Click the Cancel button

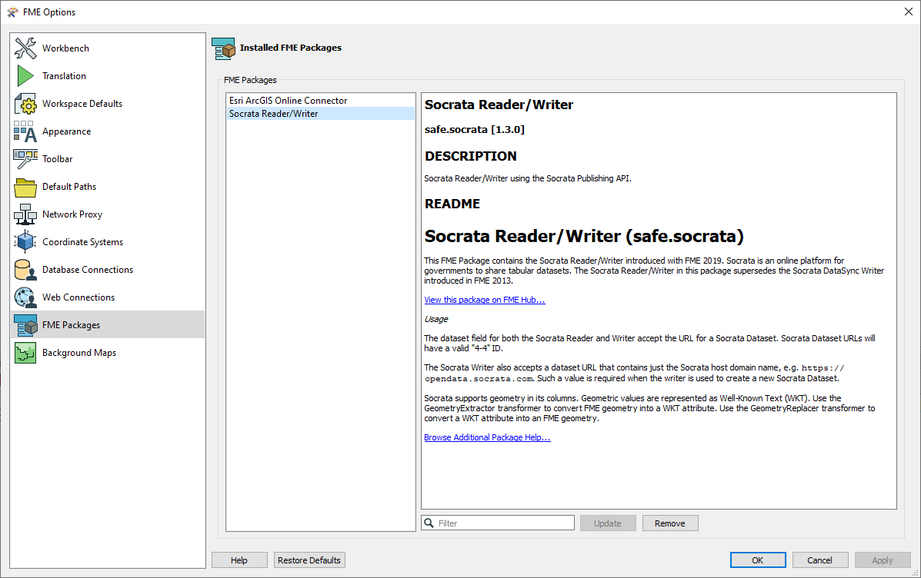click(819, 560)
